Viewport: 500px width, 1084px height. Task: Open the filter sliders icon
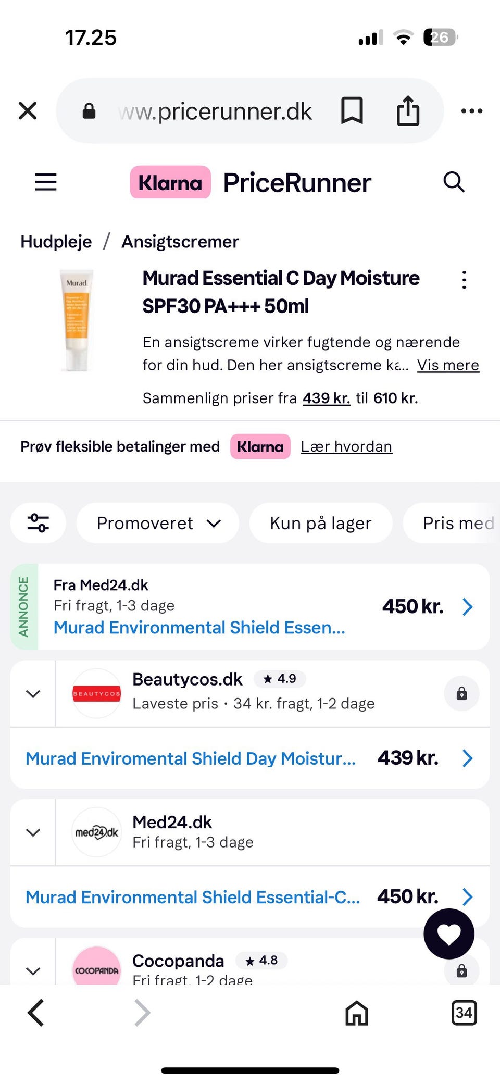(39, 523)
